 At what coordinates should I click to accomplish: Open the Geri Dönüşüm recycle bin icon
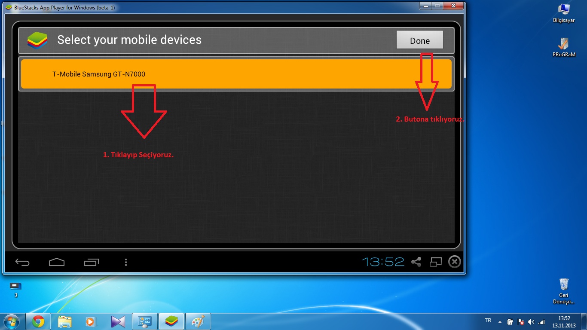click(x=564, y=291)
